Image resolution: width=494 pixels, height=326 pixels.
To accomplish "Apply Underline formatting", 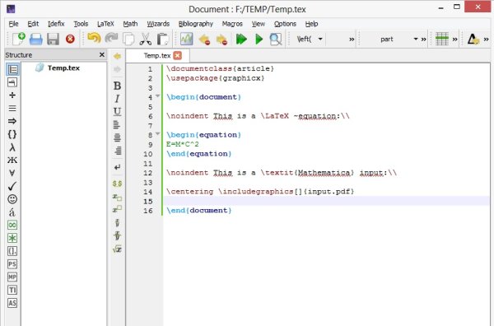I will point(117,111).
